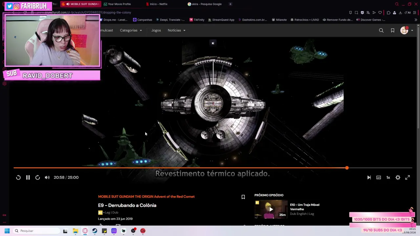Screen dimensions: 420x236
Task: Expand the Categorias dropdown
Action: click(x=131, y=30)
